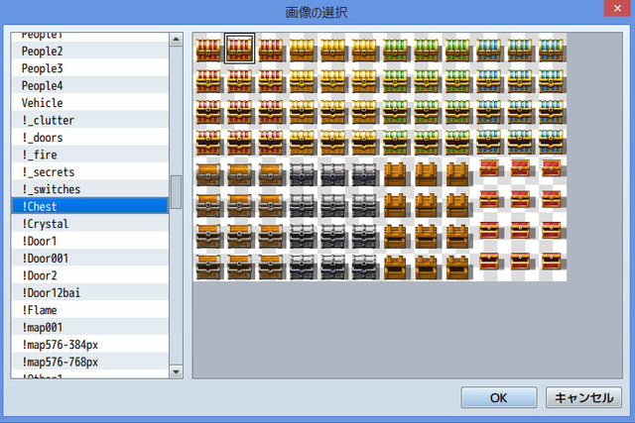Click the file list scroll-down arrow
635x423 pixels.
[x=176, y=371]
